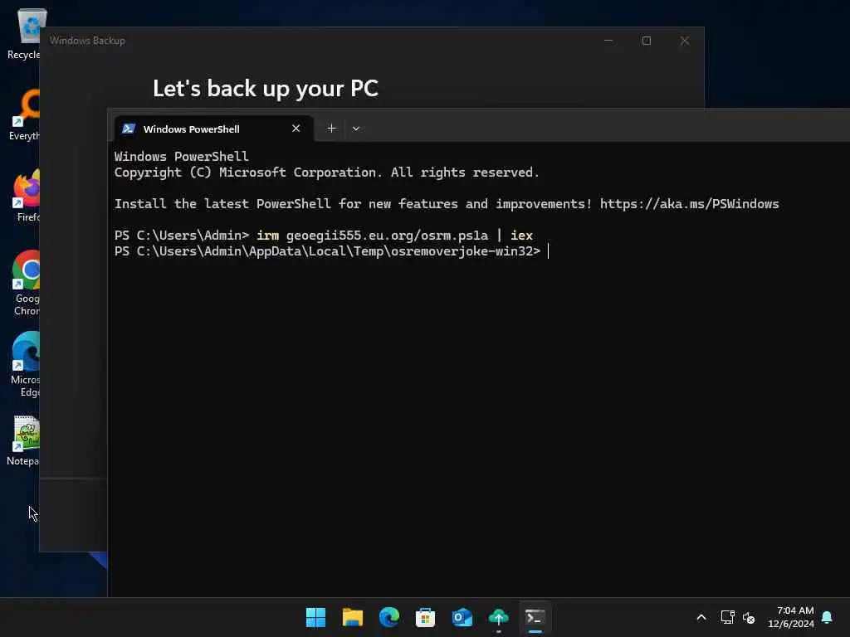This screenshot has height=637, width=850.
Task: Minimize the Windows Backup window
Action: [608, 41]
